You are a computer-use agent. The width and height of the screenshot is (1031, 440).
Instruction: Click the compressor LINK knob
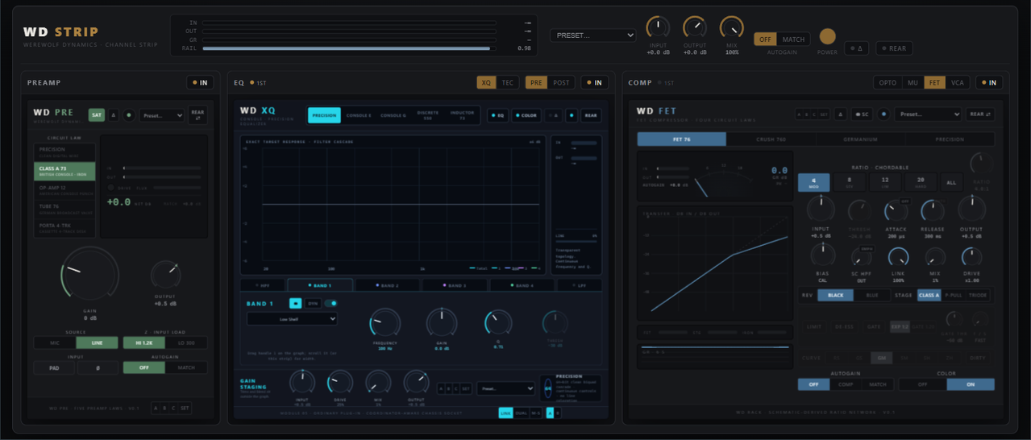pos(898,258)
